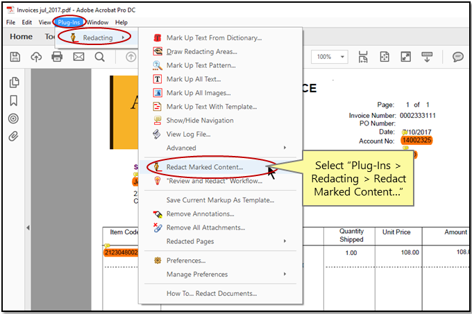Image resolution: width=472 pixels, height=314 pixels.
Task: Switch to the Home tab
Action: (21, 37)
